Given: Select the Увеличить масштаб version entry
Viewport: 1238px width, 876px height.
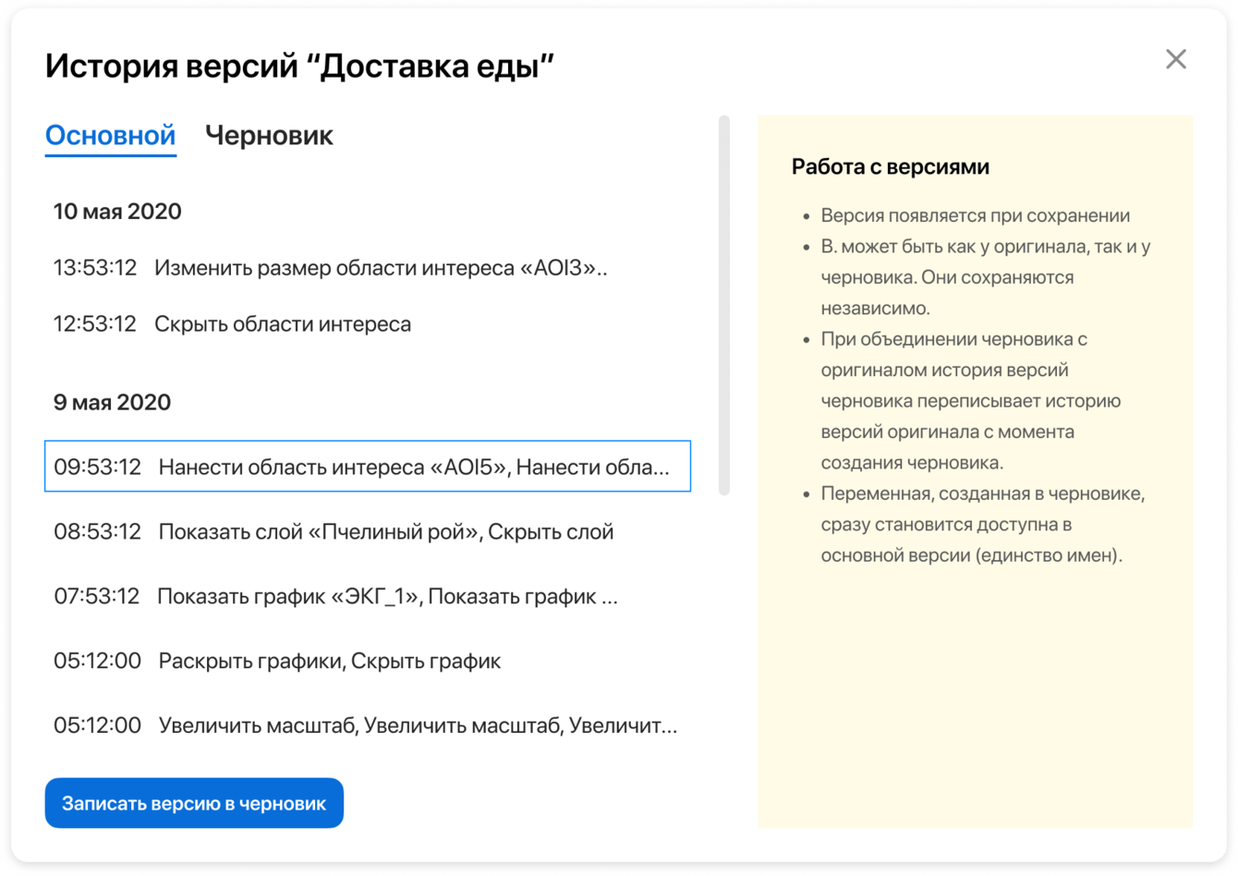Looking at the screenshot, I should click(x=368, y=725).
